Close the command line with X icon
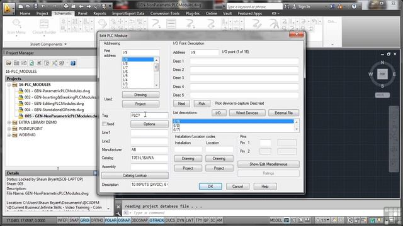403x226 pixels. pos(118,207)
